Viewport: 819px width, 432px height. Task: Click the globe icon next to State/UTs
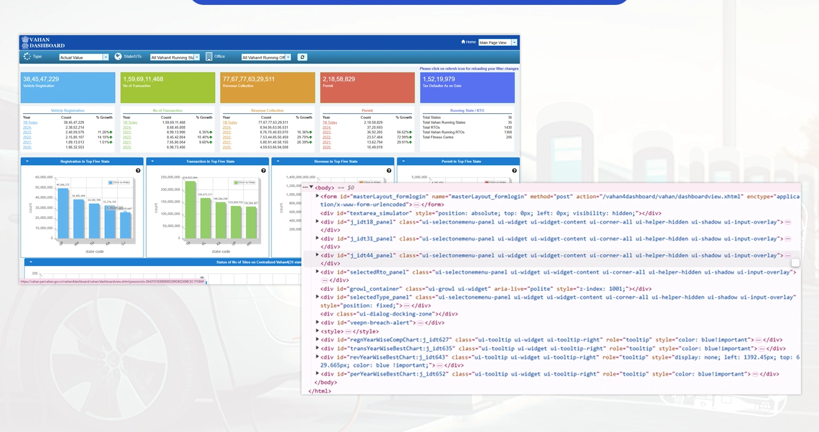(x=118, y=56)
